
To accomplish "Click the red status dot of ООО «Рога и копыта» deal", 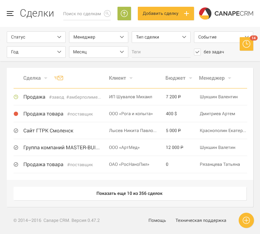I will click(16, 114).
